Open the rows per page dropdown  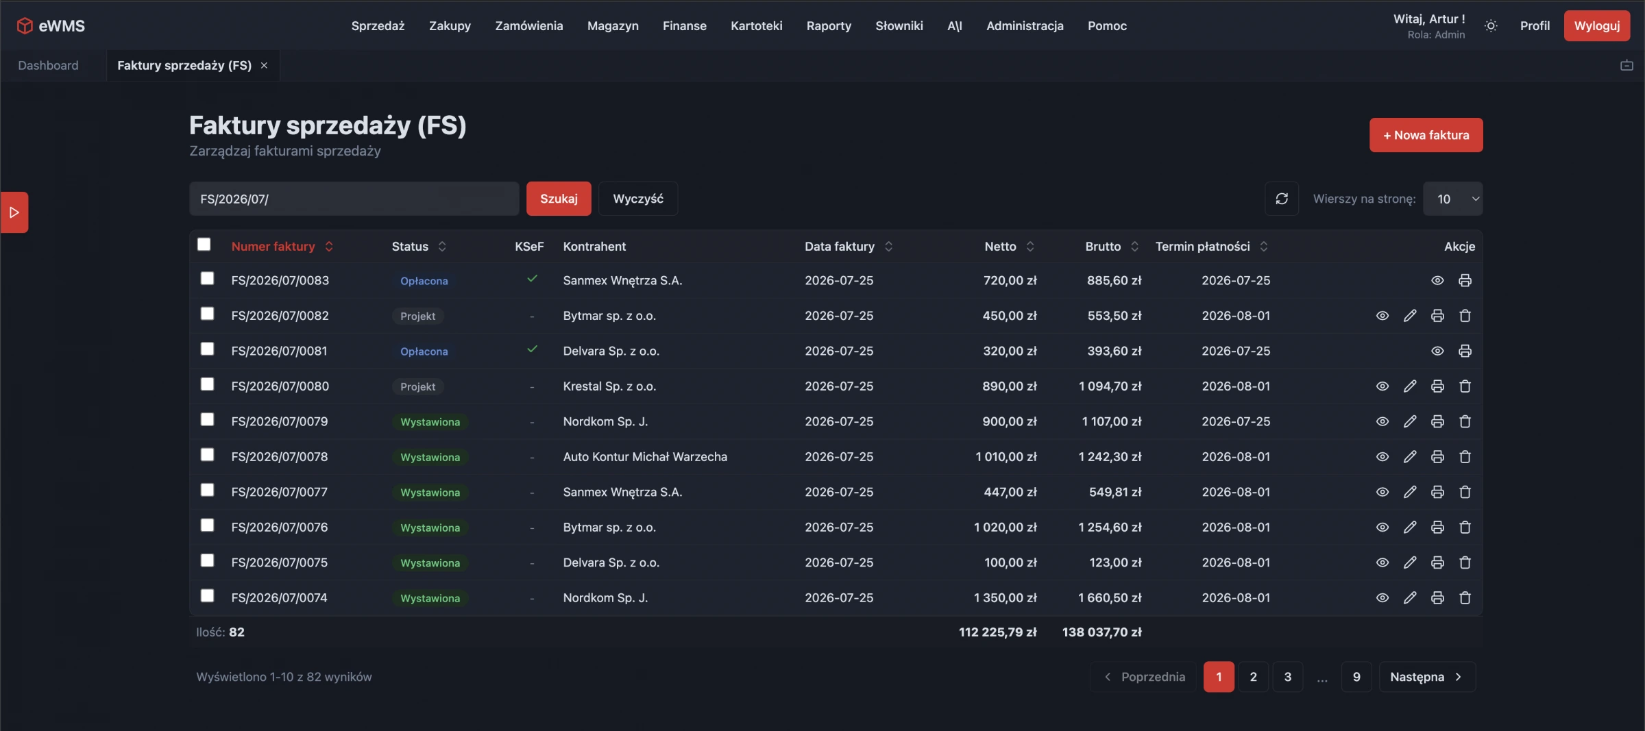[1453, 199]
